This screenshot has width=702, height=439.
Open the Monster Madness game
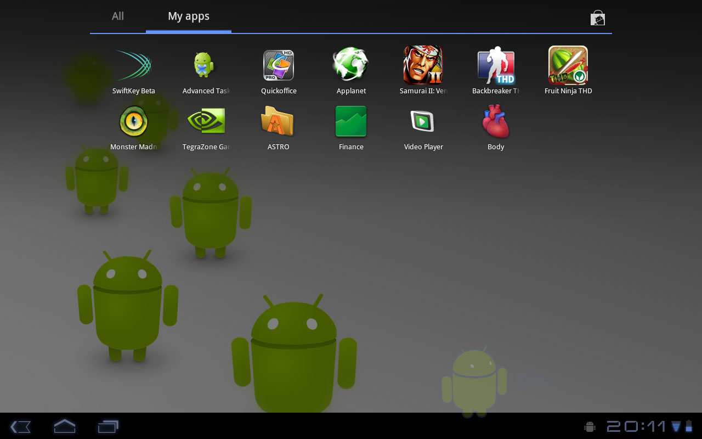134,127
